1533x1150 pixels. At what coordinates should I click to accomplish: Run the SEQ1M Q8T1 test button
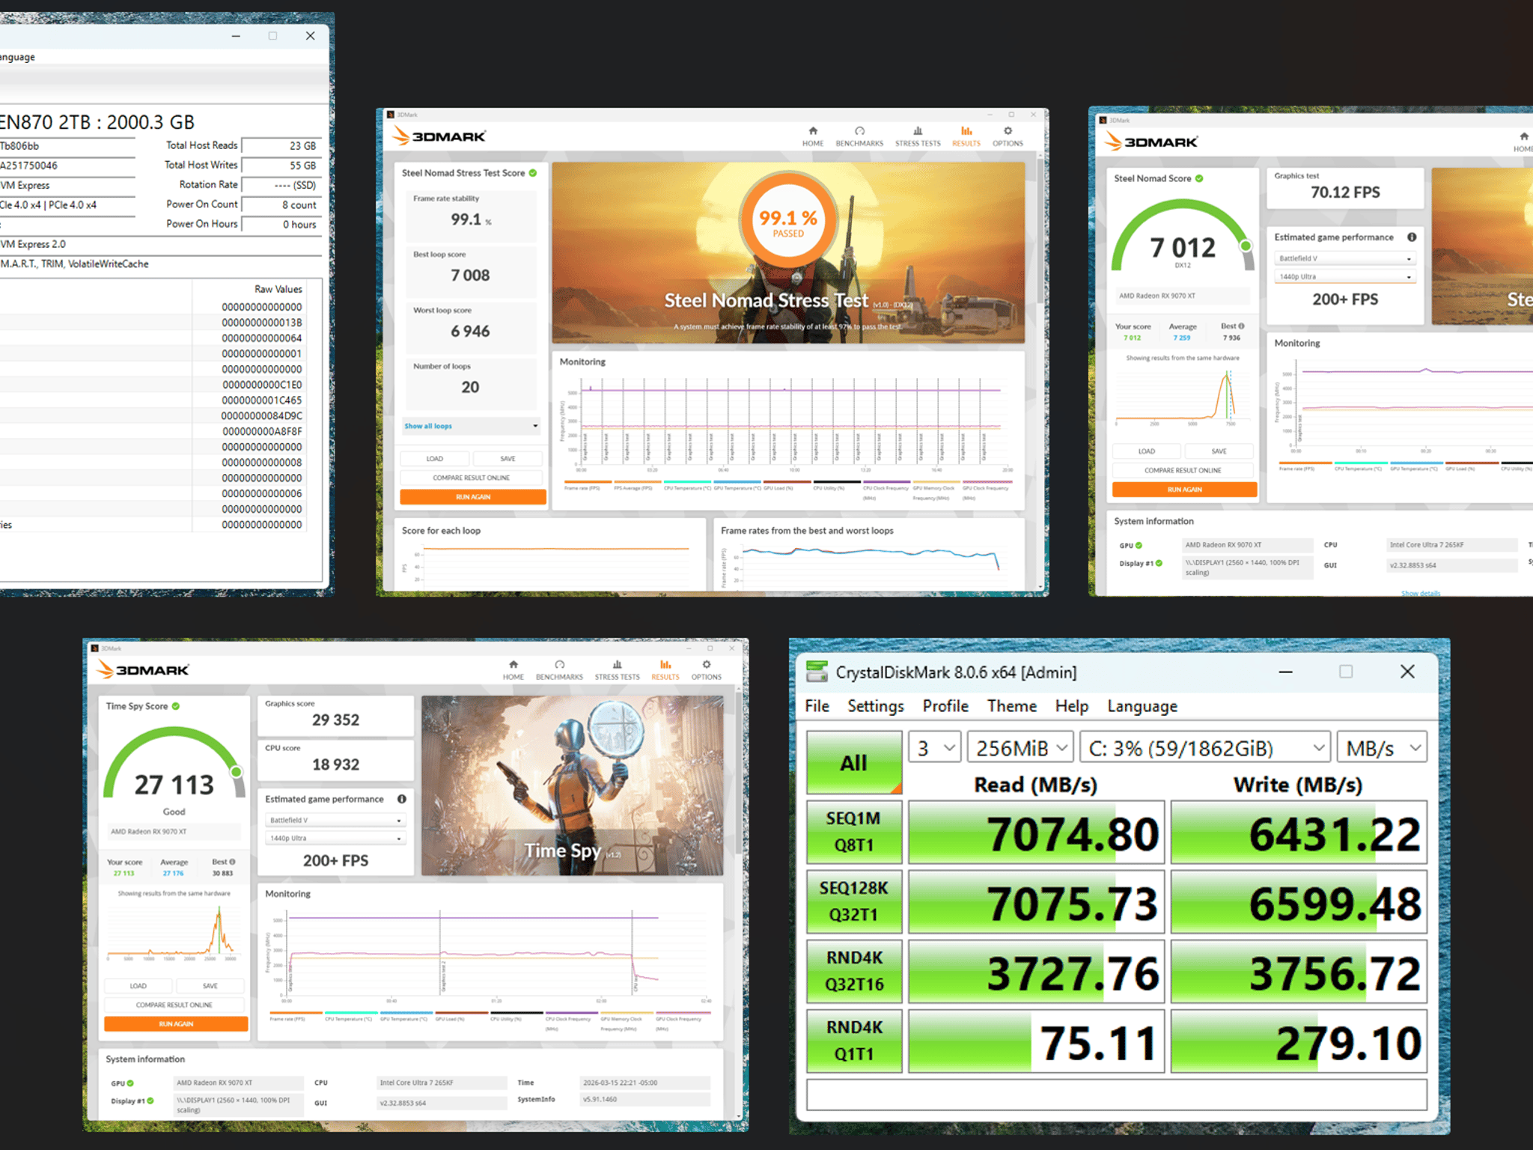(854, 832)
